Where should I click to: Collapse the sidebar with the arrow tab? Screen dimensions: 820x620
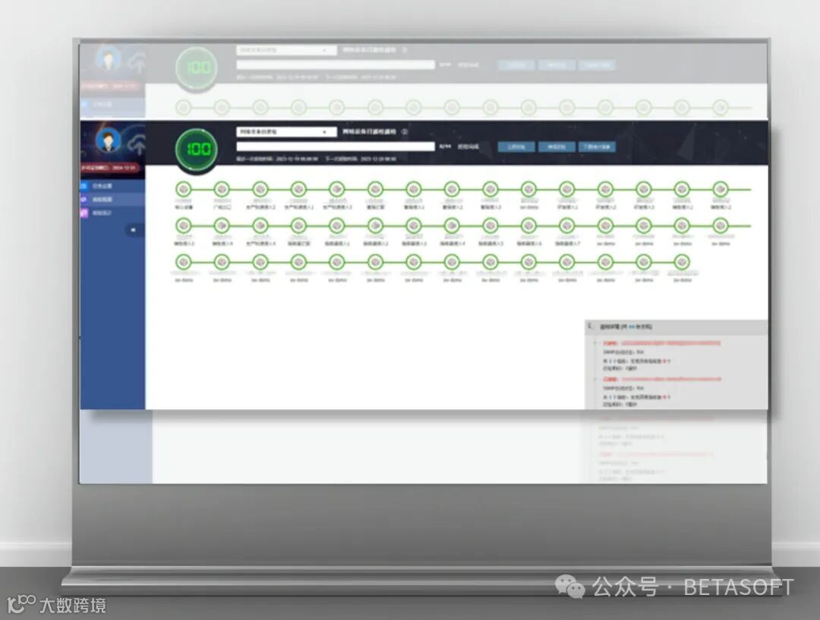point(134,230)
